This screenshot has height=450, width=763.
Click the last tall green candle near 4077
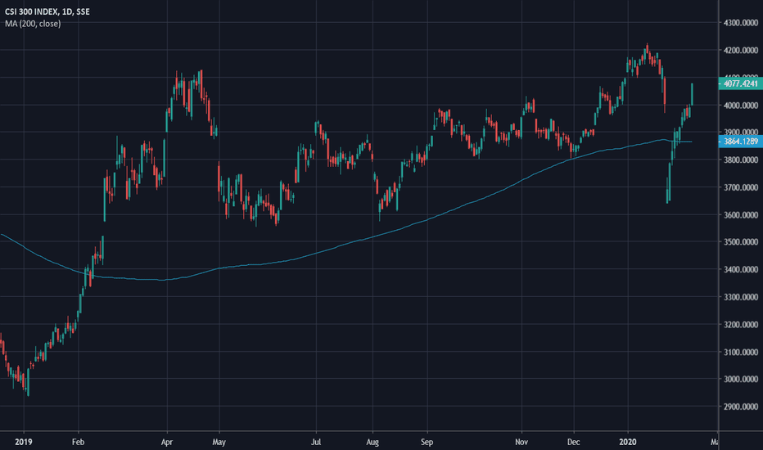(692, 94)
